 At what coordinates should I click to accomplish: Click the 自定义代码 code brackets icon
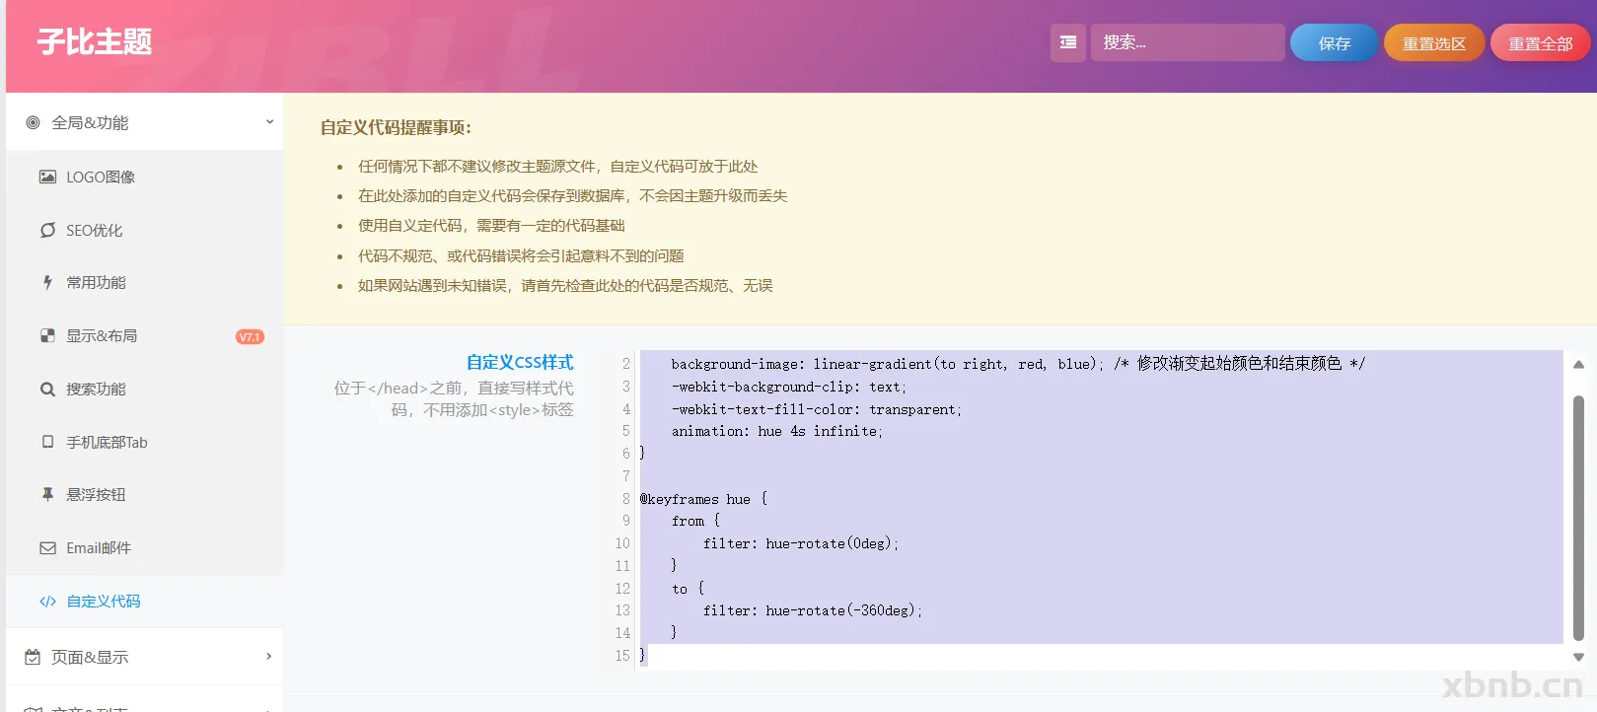pos(47,602)
